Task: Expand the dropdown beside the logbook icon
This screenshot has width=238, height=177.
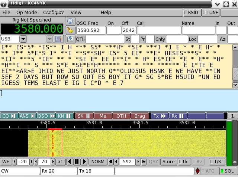Action: click(49, 39)
